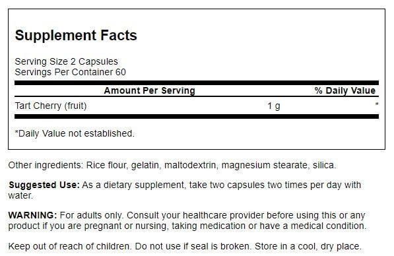Click magnesium stearate in ingredient list
This screenshot has height=256, width=394.
pyautogui.click(x=265, y=166)
